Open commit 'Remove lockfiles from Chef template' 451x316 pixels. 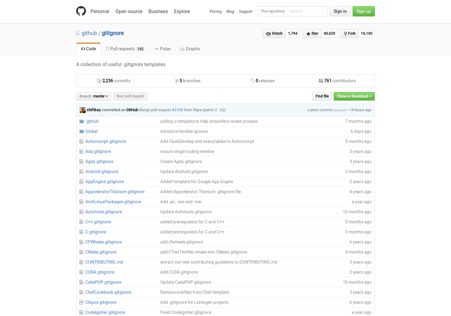(195, 292)
